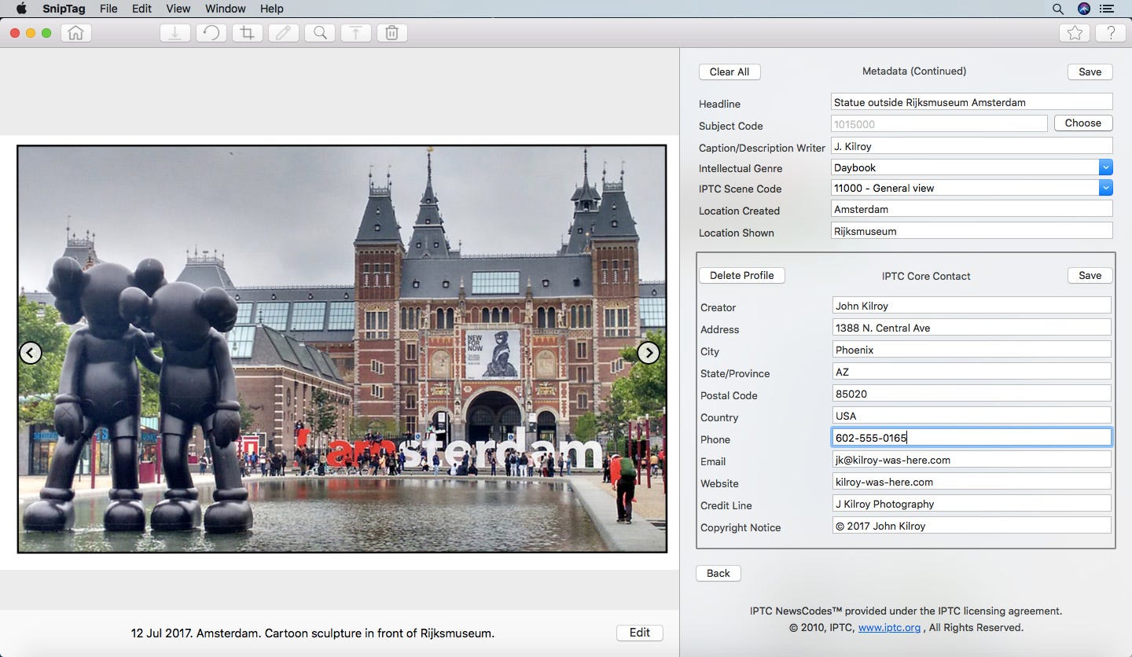The width and height of the screenshot is (1132, 657).
Task: Expand the Intellectual Genre dropdown
Action: tap(1105, 167)
